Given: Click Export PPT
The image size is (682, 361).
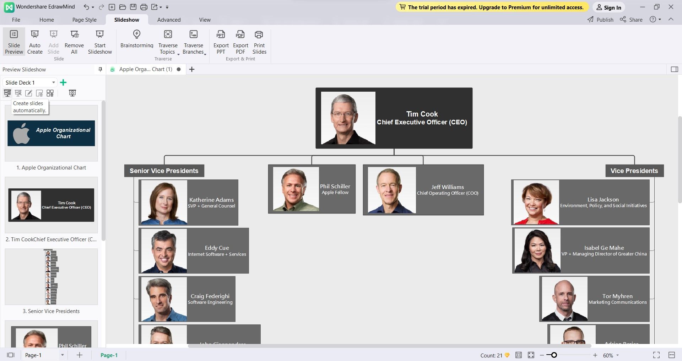Looking at the screenshot, I should click(221, 42).
